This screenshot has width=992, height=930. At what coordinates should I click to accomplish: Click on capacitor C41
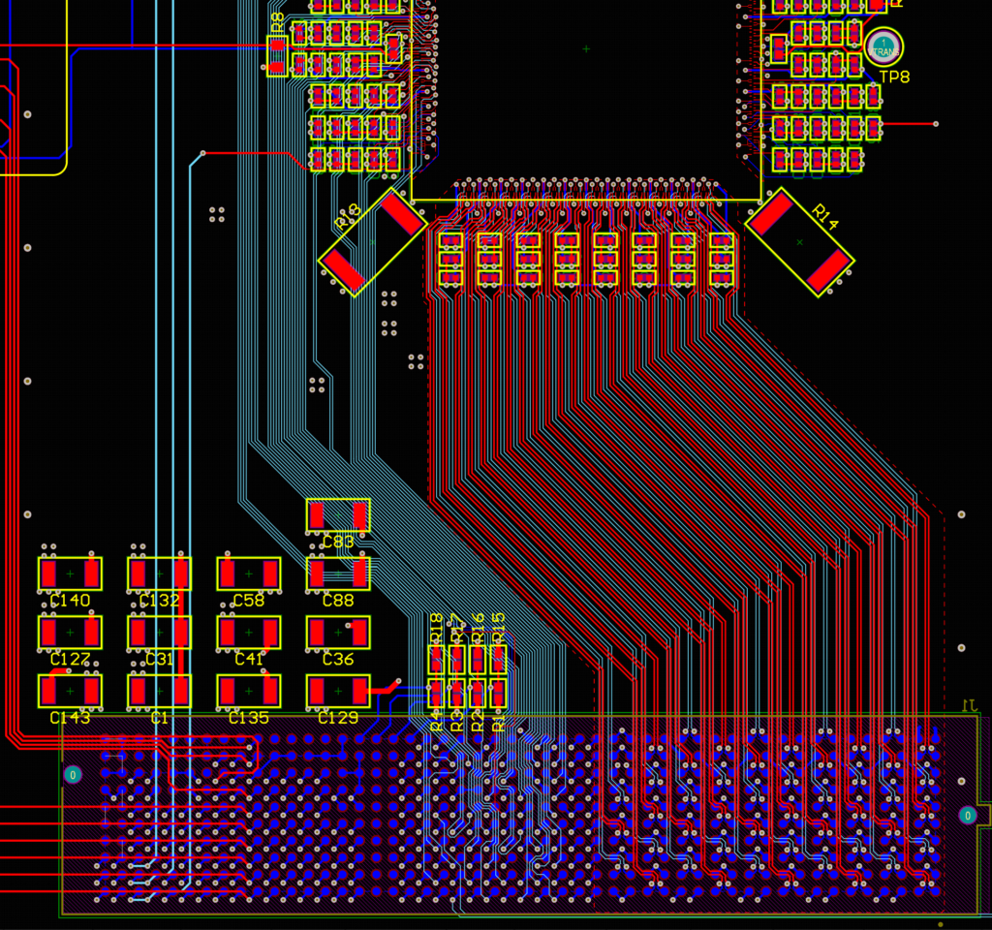coord(248,633)
